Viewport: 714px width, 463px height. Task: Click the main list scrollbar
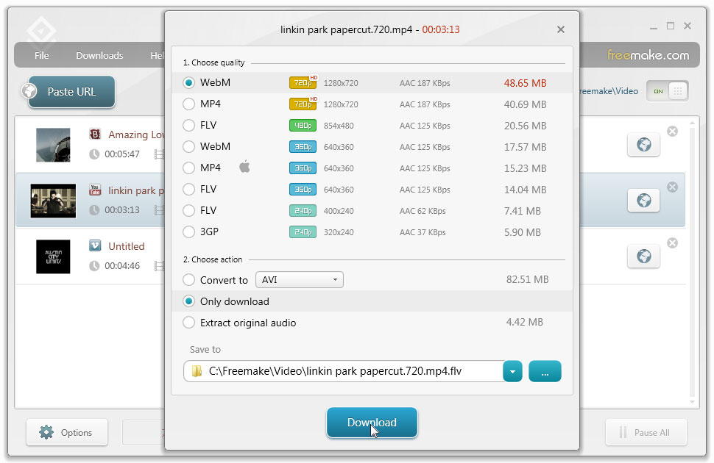pyautogui.click(x=692, y=262)
